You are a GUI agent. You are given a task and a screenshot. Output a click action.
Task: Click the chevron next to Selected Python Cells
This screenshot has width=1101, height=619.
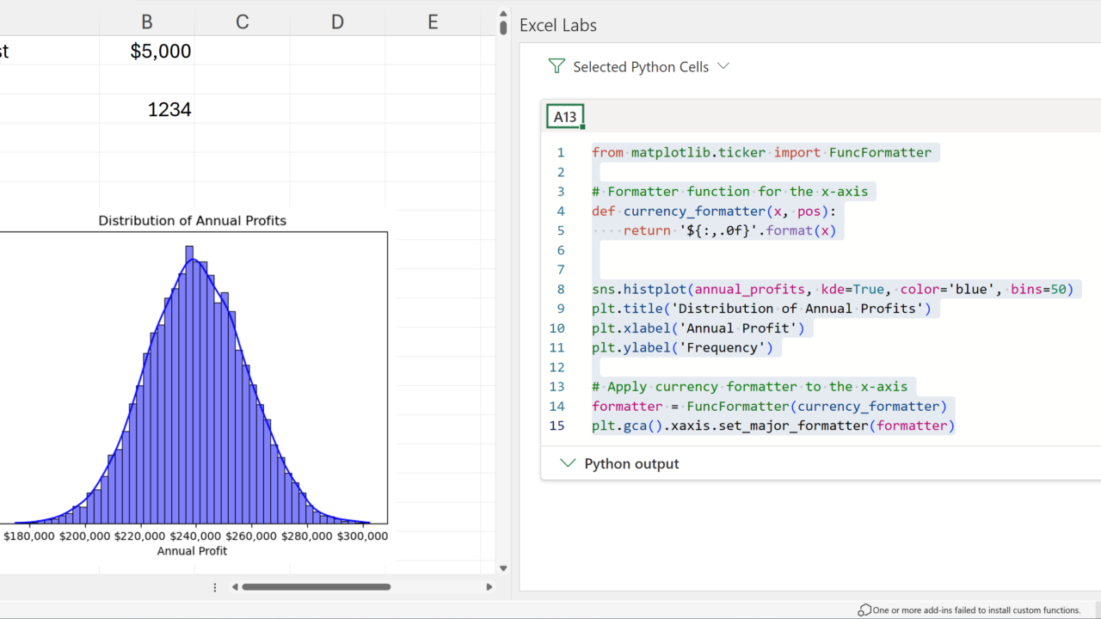pos(723,66)
